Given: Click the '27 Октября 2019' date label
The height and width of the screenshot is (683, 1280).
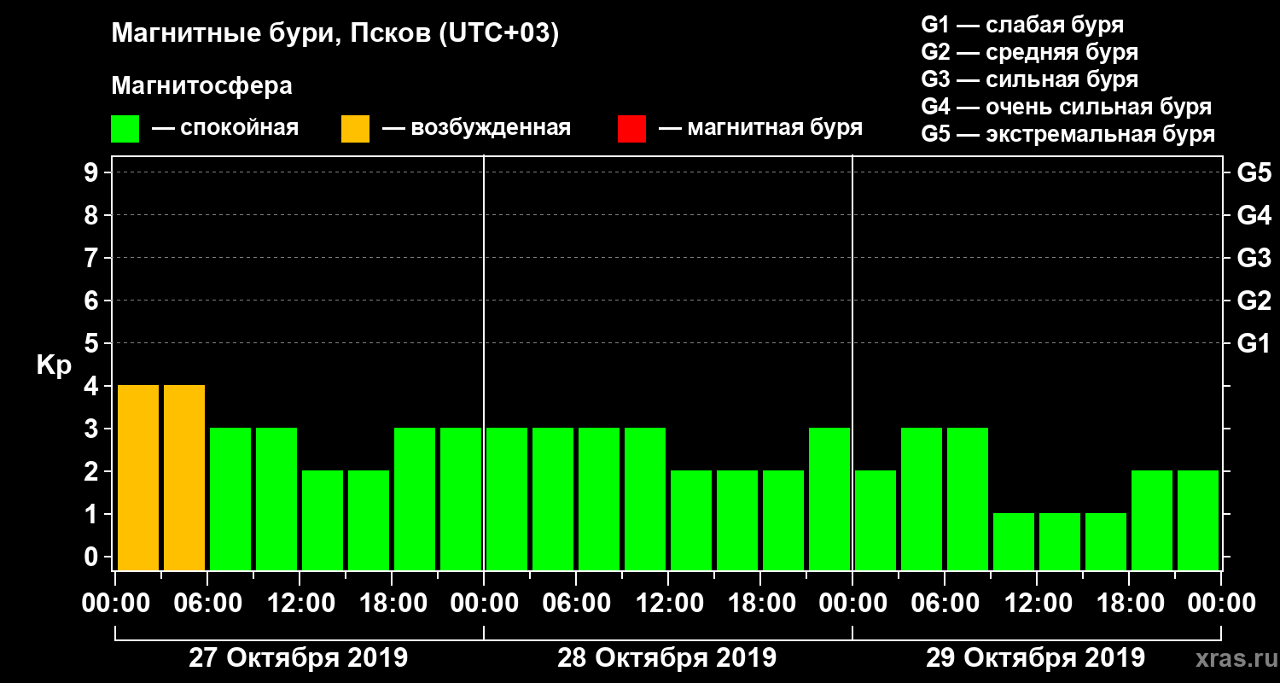Looking at the screenshot, I should click(x=298, y=658).
